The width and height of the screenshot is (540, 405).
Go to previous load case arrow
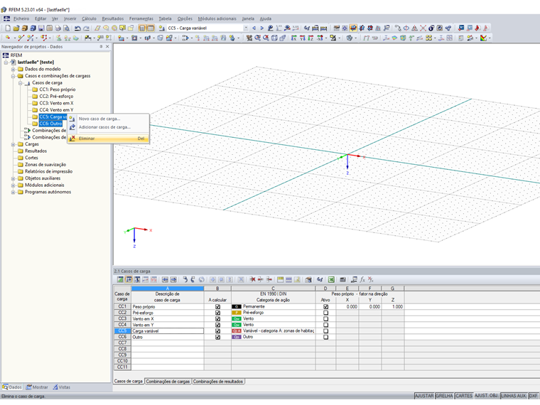(x=254, y=28)
